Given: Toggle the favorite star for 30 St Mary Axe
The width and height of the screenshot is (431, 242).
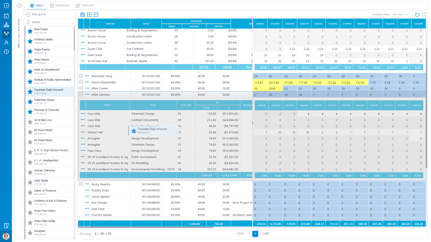Looking at the screenshot, I should (30, 122).
